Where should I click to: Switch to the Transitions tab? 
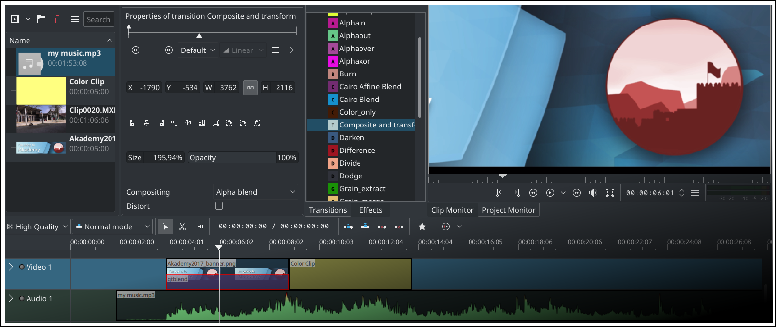coord(328,210)
